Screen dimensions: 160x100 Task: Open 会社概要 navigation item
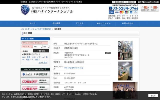pyautogui.click(x=56, y=24)
